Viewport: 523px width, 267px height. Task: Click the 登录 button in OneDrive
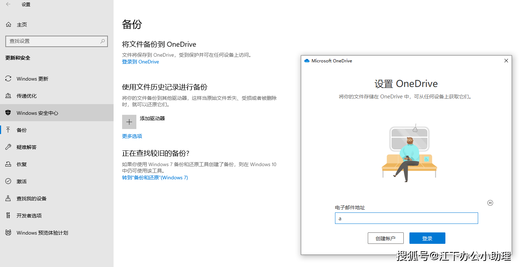click(x=427, y=238)
